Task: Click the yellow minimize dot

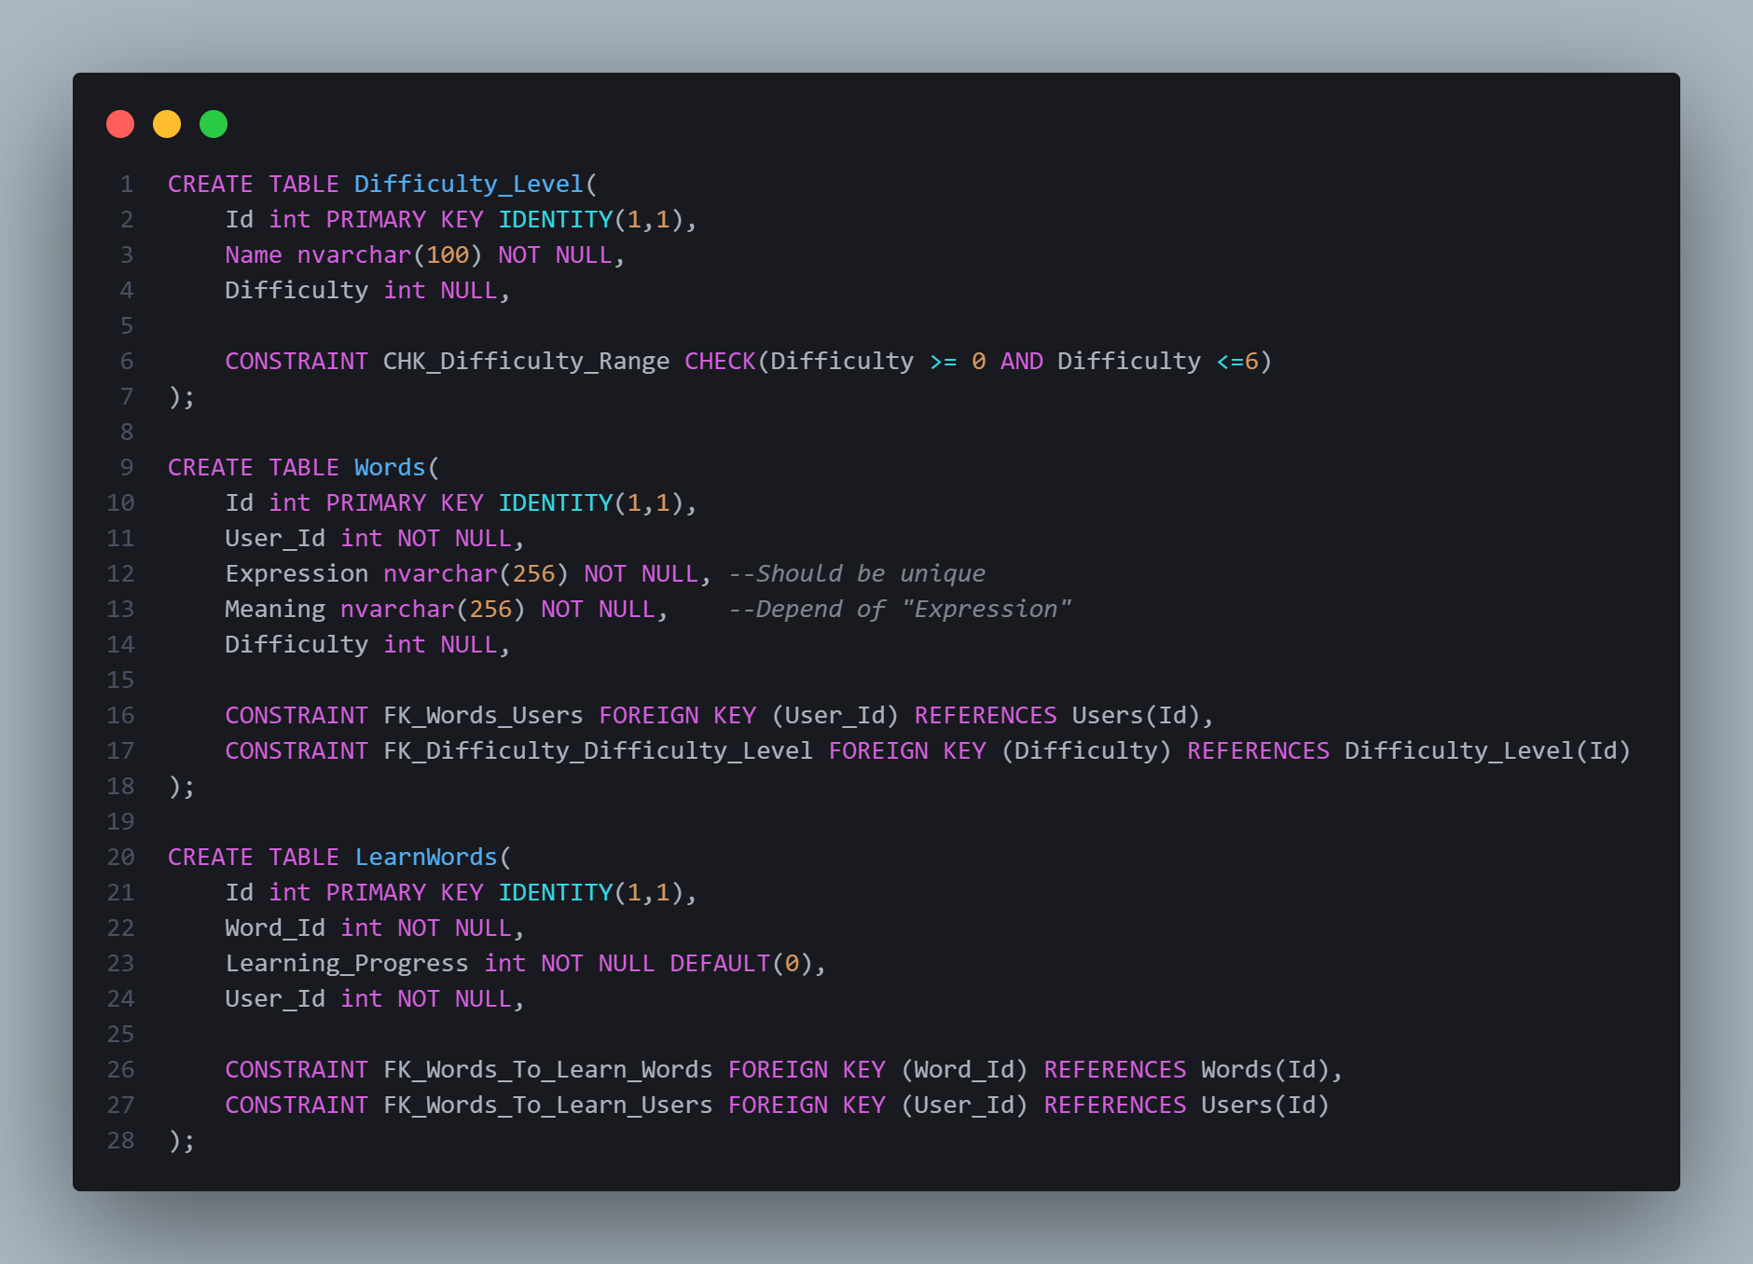Action: point(167,124)
